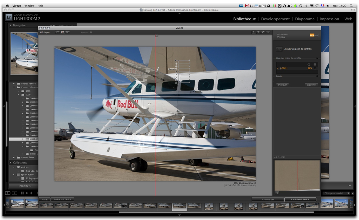359x220 pixels.
Task: Click the Wi-Fi icon in the menu bar
Action: 317,6
